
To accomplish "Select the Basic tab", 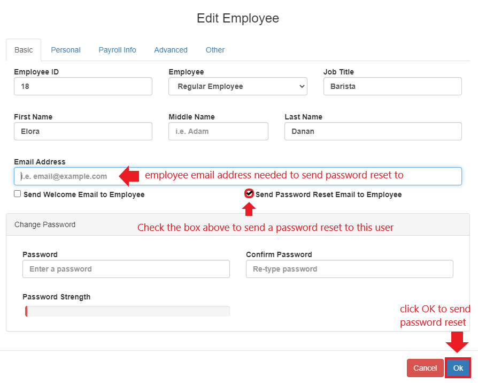I will pos(24,50).
